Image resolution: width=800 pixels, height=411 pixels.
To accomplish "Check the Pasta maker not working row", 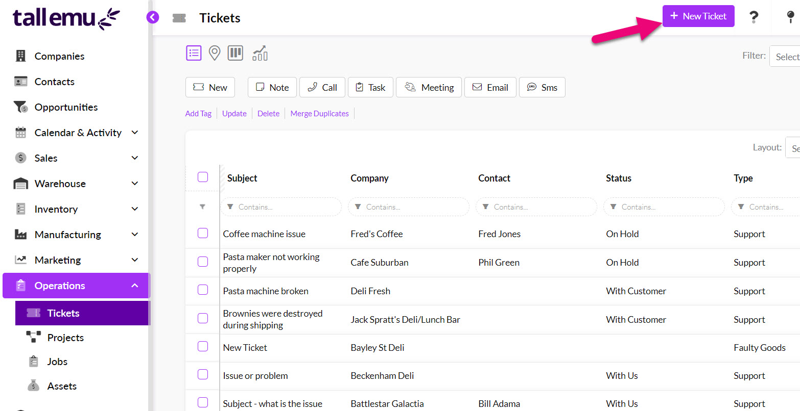I will point(203,262).
